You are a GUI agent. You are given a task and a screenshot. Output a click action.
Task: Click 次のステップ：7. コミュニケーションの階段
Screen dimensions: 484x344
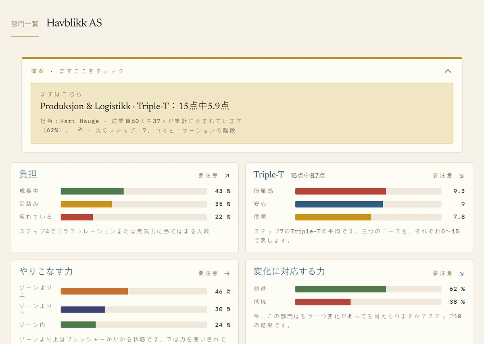pos(165,131)
